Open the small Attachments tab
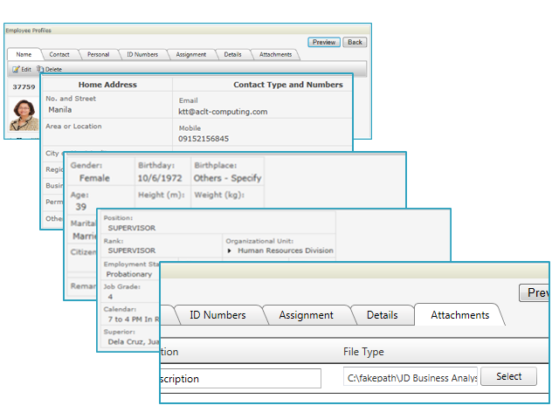 pyautogui.click(x=275, y=54)
